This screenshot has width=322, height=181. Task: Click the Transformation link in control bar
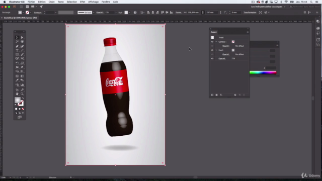pyautogui.click(x=250, y=13)
